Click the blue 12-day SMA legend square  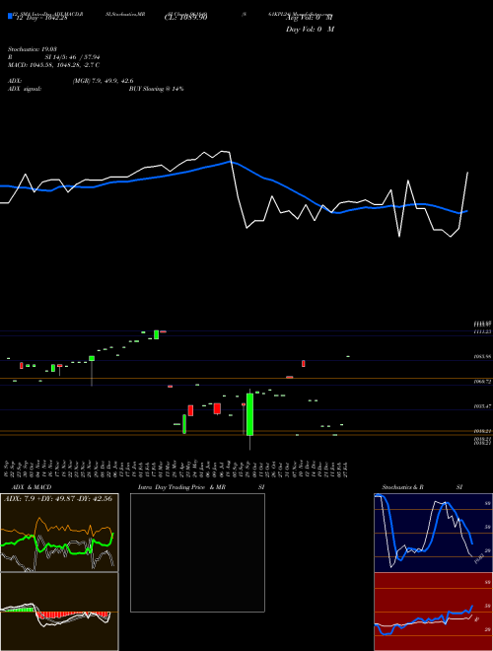pos(10,17)
